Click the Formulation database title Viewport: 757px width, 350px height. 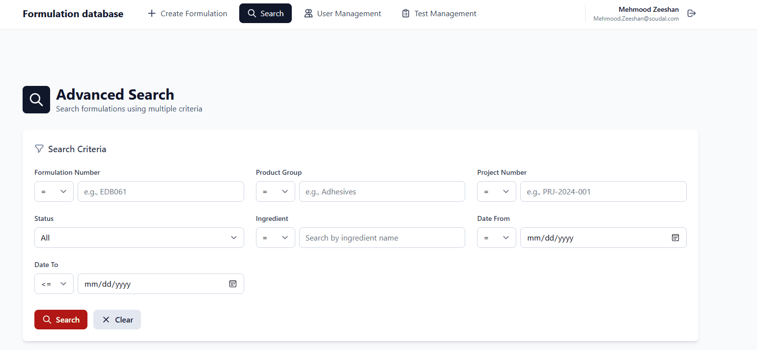[x=73, y=14]
